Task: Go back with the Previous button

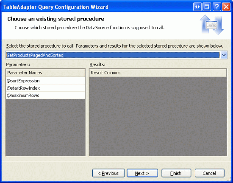Action: coord(108,173)
